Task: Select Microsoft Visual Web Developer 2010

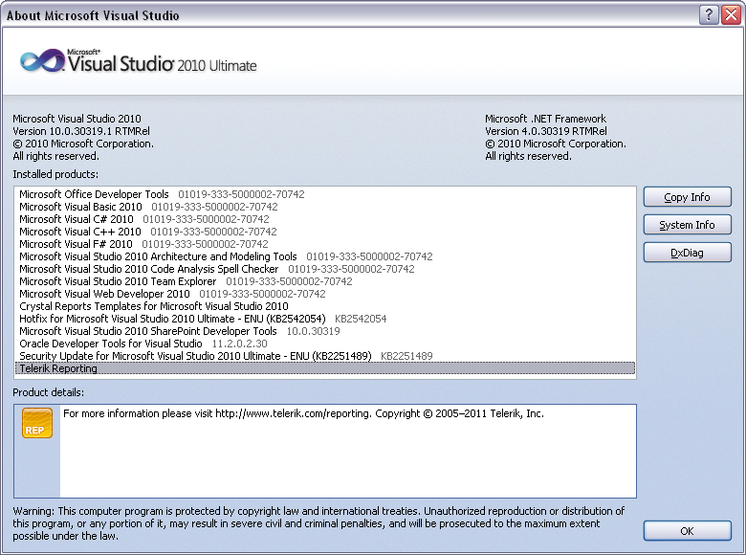Action: click(x=324, y=294)
